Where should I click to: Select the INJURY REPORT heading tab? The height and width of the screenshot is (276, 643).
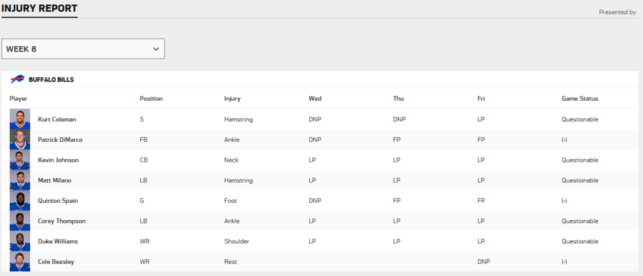(39, 8)
